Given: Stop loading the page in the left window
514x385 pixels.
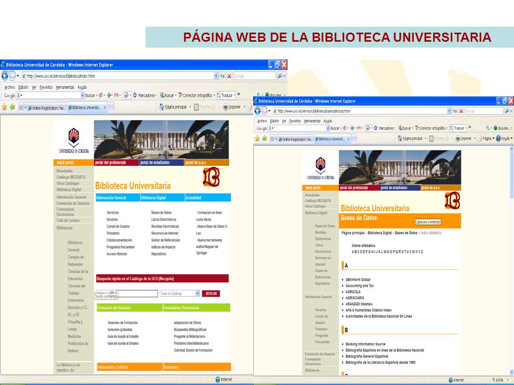Looking at the screenshot, I should point(229,76).
